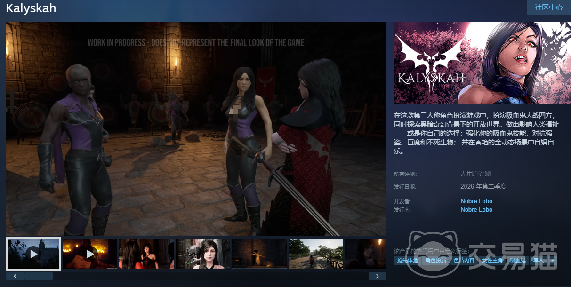The width and height of the screenshot is (571, 287).
Task: Play the second trailer video thumbnail
Action: 90,254
